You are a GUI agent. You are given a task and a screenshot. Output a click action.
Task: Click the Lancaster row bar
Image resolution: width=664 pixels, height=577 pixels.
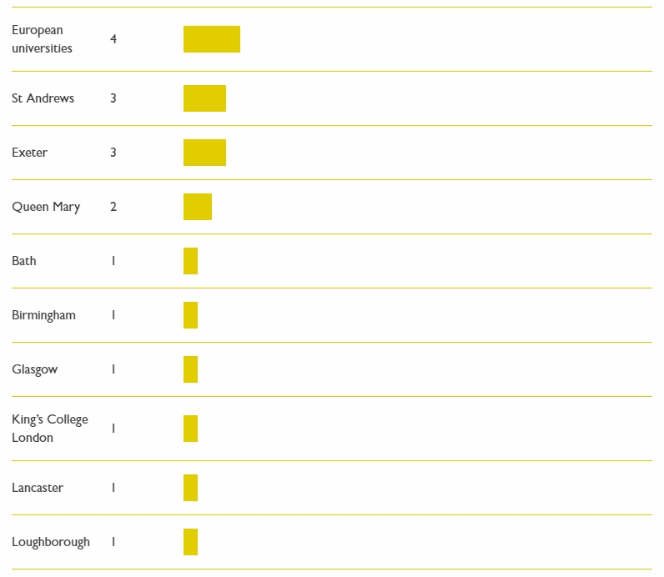pos(190,488)
